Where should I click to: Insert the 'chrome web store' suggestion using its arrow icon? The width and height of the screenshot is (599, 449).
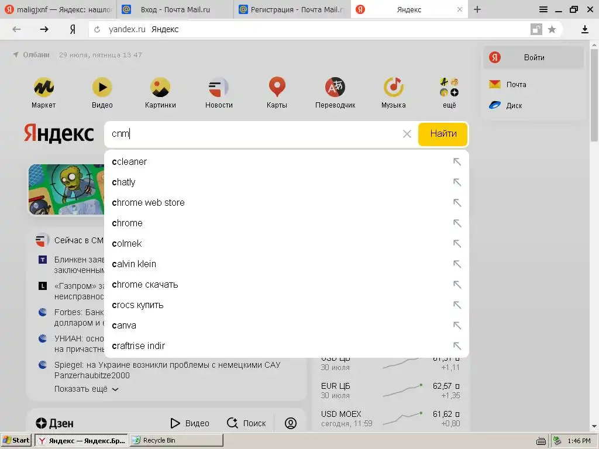[457, 203]
